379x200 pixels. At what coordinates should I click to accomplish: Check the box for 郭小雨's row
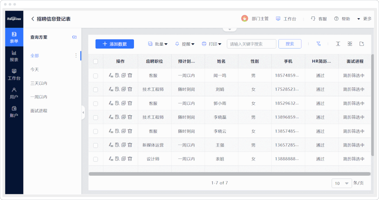click(96, 103)
